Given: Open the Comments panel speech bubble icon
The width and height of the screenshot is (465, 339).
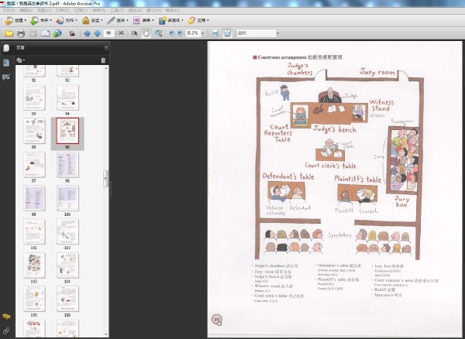Looking at the screenshot, I should [6, 317].
